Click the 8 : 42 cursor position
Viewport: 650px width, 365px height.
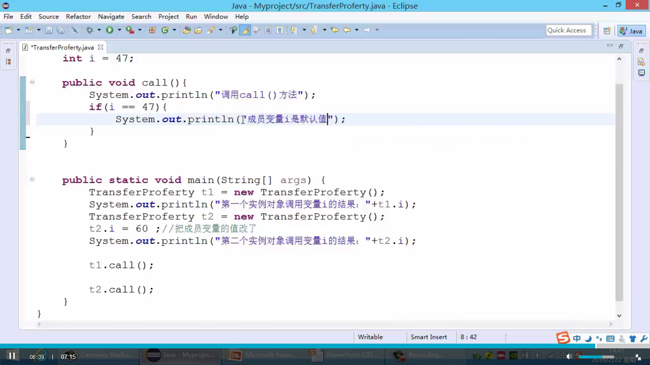pos(469,337)
